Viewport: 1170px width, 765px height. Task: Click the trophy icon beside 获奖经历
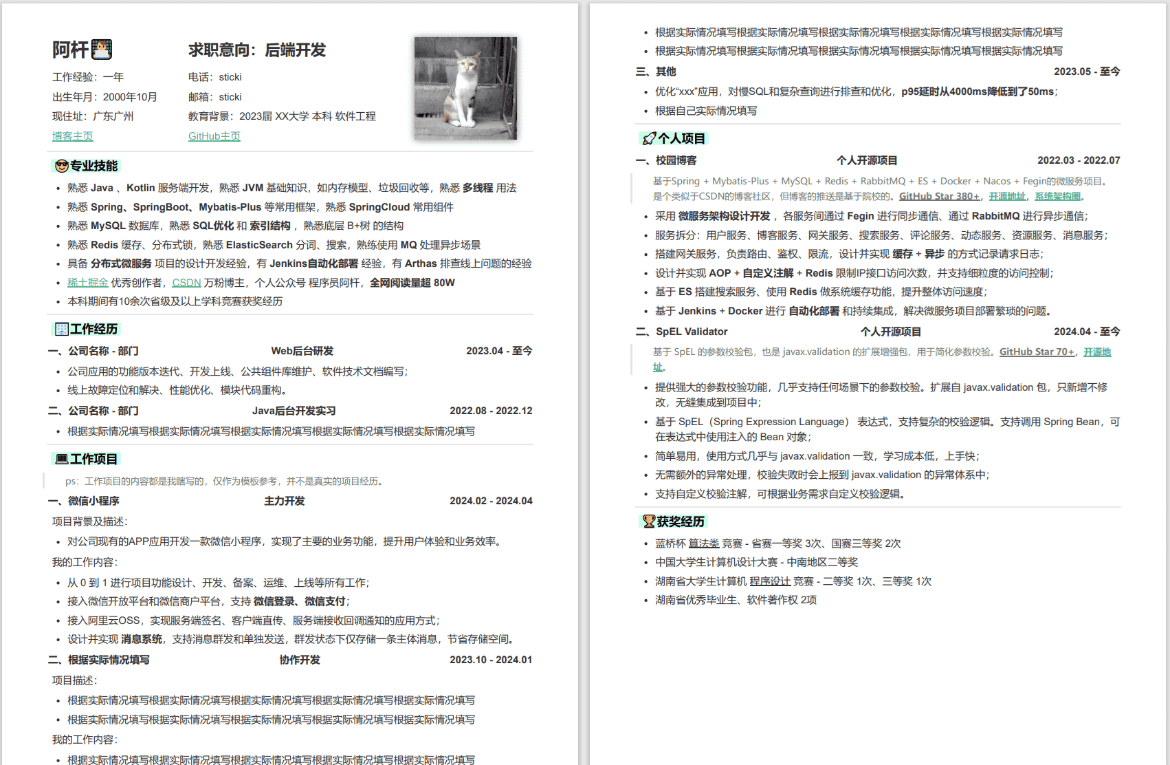pyautogui.click(x=648, y=521)
